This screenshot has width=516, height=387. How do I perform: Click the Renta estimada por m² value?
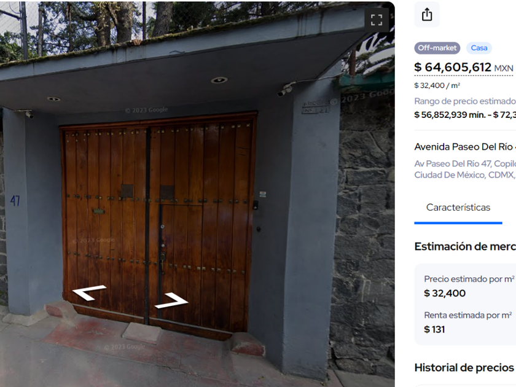click(434, 329)
